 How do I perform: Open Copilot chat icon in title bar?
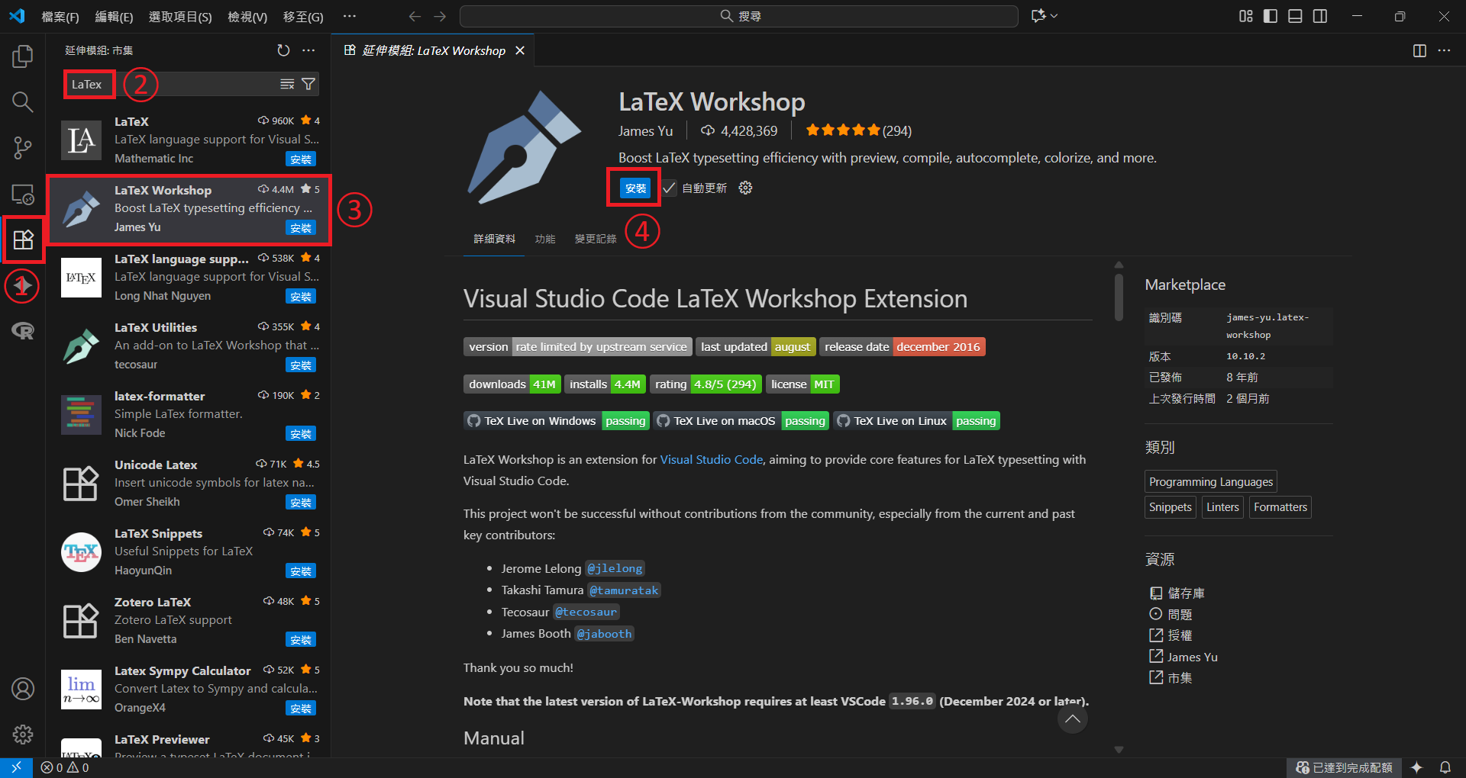1038,16
